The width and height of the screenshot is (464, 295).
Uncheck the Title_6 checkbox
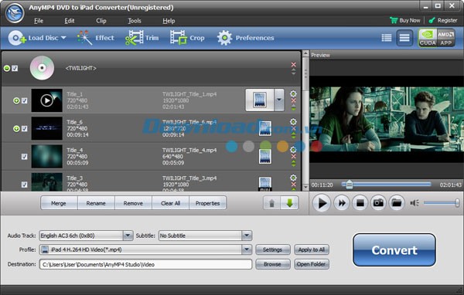point(24,129)
